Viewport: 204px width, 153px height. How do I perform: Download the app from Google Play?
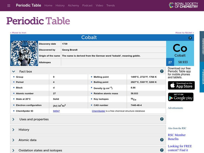(181, 97)
